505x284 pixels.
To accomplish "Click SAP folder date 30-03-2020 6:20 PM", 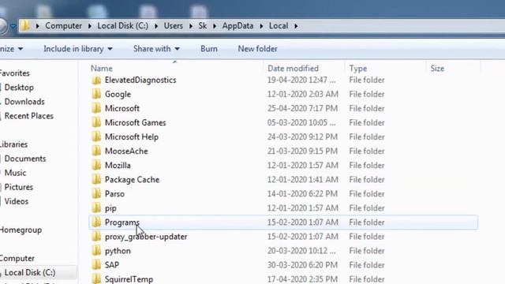I will pos(302,265).
